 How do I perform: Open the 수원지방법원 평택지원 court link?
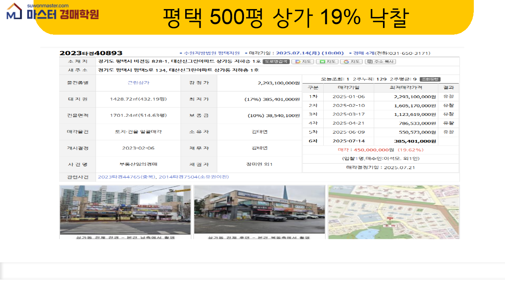211,53
